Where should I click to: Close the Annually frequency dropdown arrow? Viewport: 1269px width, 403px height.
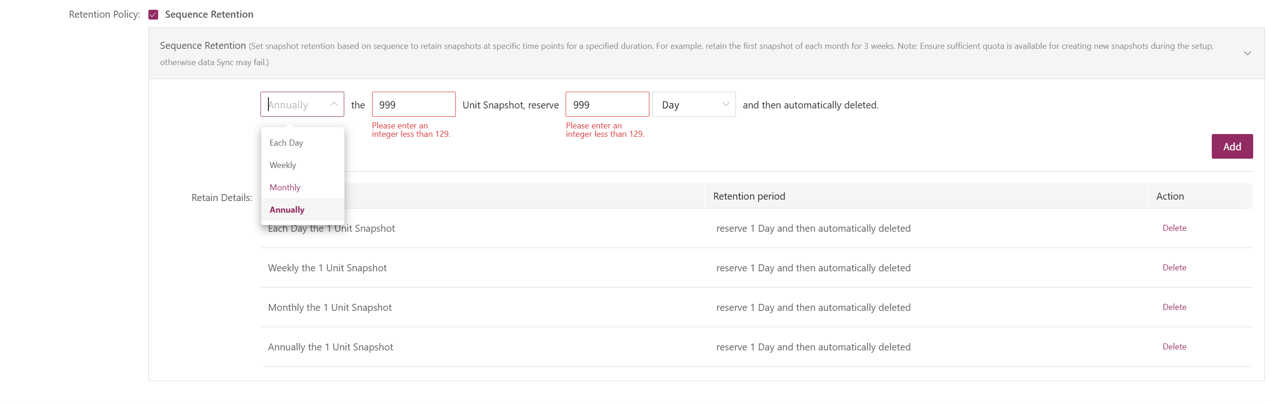(334, 104)
